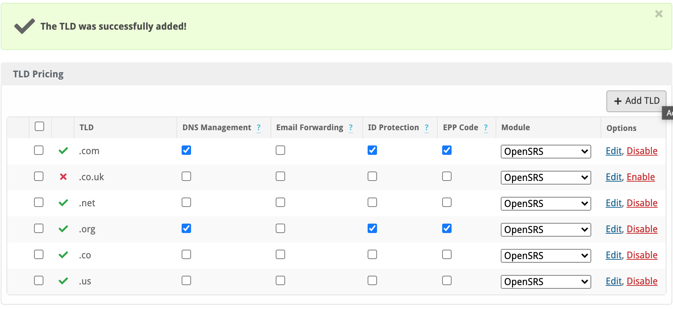
Task: Click the Email Forwarding help question mark
Action: pos(351,128)
